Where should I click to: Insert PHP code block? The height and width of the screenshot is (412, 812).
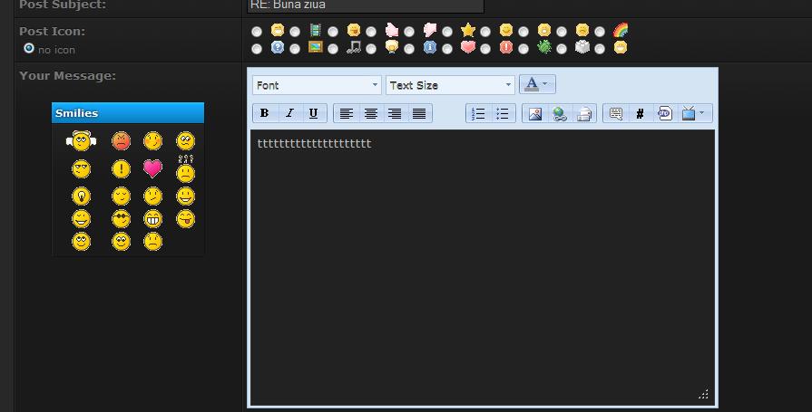664,113
